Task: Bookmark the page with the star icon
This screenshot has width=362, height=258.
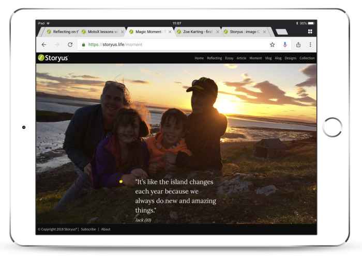Action: (x=273, y=45)
